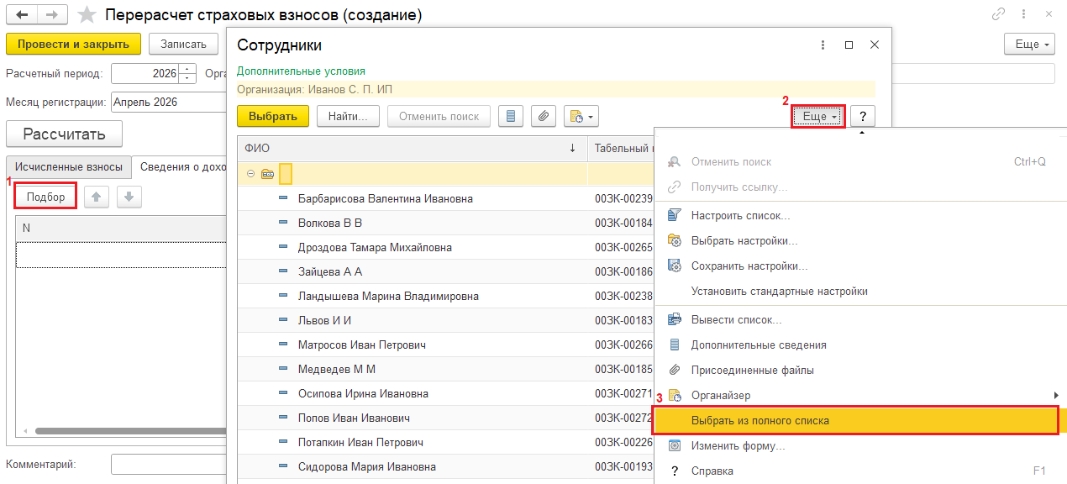1067x484 pixels.
Task: Open the Еще dropdown in Сотрудники dialog
Action: (x=818, y=117)
